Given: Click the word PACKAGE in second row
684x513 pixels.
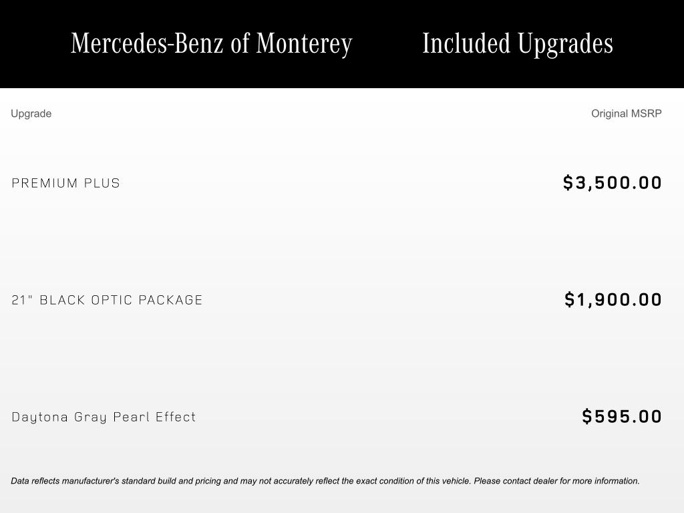Looking at the screenshot, I should point(170,300).
